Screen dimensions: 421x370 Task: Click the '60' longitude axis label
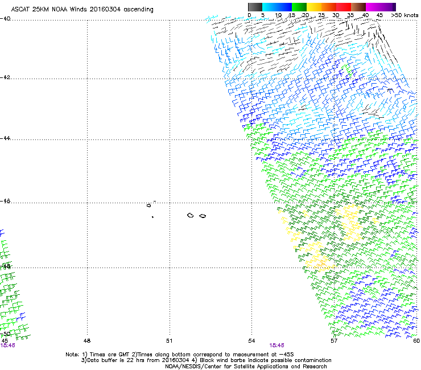coord(416,341)
